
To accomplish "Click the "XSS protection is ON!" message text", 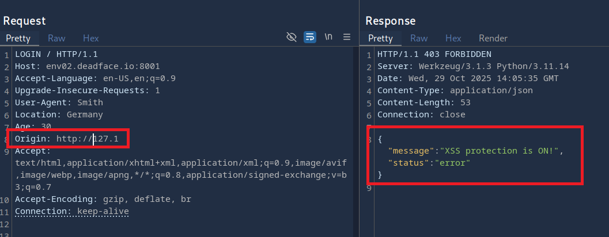I will point(500,151).
